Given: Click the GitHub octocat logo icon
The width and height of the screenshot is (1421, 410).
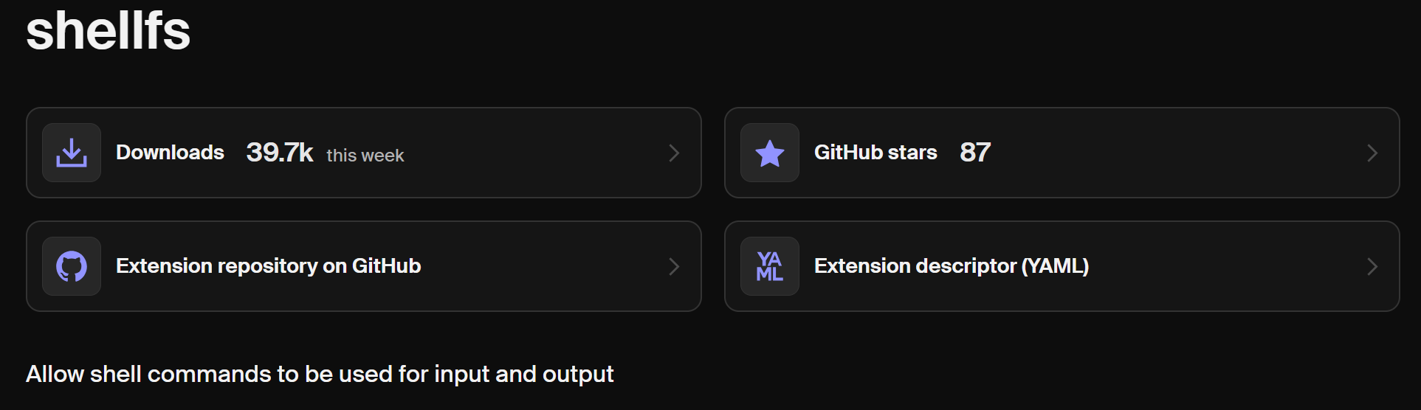Looking at the screenshot, I should click(x=72, y=266).
